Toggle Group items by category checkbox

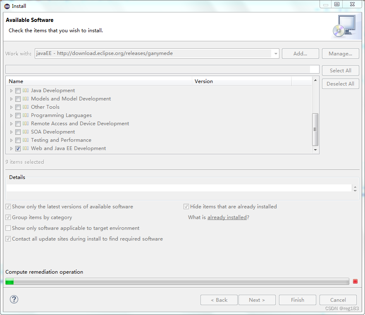8,217
